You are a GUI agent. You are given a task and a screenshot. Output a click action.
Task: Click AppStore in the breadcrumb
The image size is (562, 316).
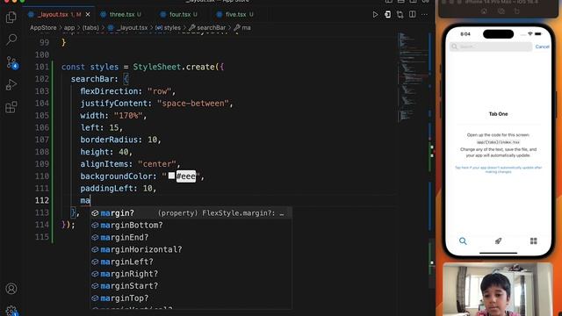(x=43, y=27)
